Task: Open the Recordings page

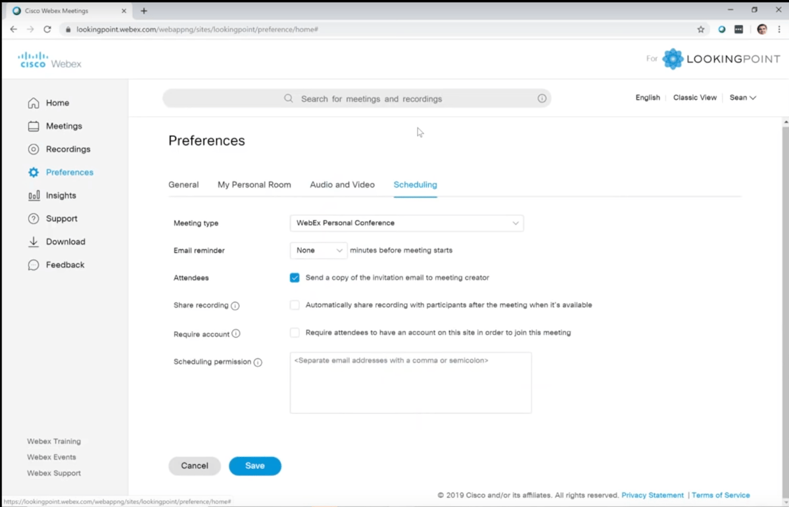Action: (x=68, y=149)
